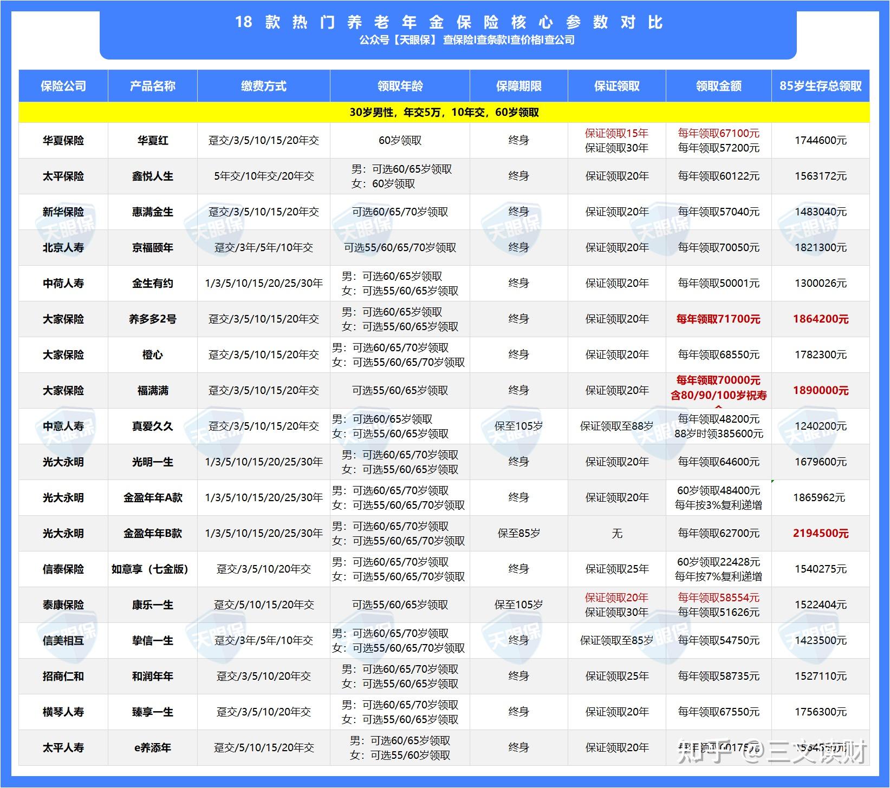Select the 中荷人寿 company cell
This screenshot has height=788, width=890.
point(63,284)
